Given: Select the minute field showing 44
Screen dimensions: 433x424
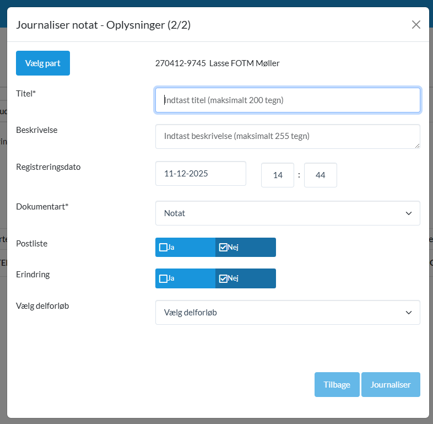Looking at the screenshot, I should click(320, 175).
